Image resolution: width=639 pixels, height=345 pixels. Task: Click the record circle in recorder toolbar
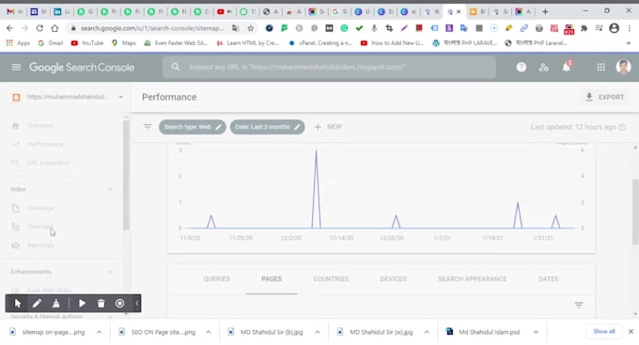[120, 304]
